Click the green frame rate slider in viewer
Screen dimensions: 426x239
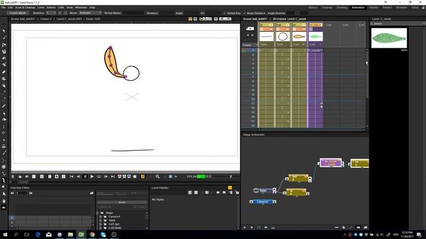201,177
